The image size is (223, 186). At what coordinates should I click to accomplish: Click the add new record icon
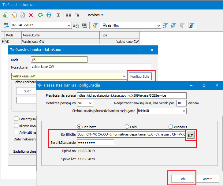click(6, 15)
